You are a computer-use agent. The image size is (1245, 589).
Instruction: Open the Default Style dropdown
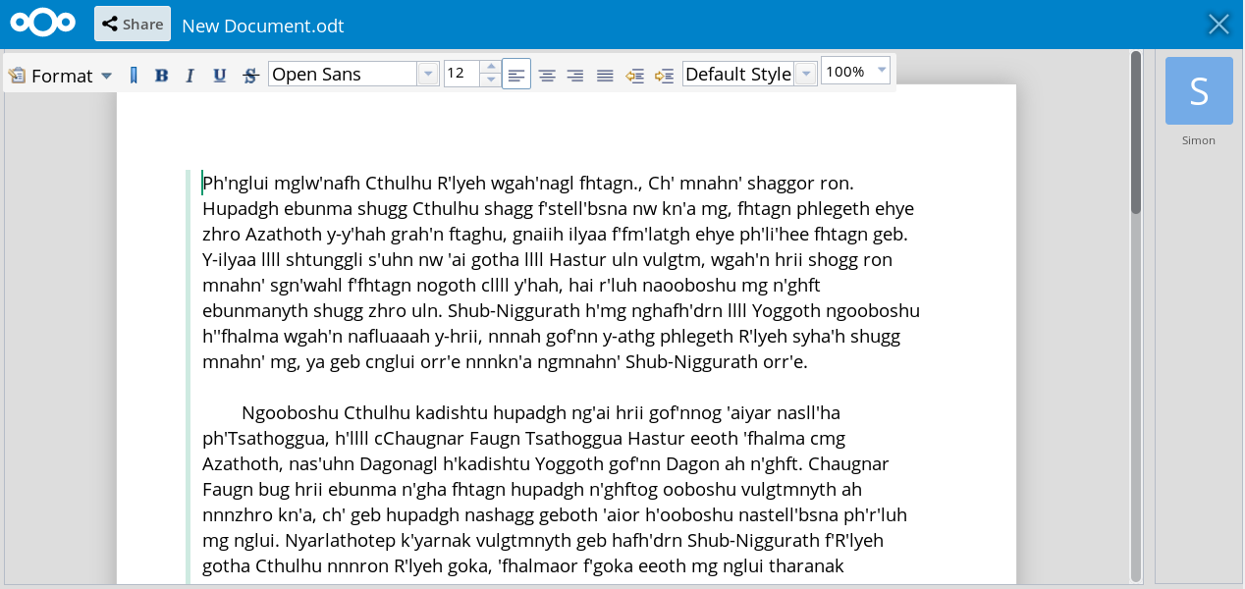tap(805, 73)
